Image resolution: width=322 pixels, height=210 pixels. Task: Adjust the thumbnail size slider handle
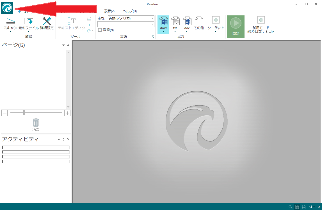(24, 113)
